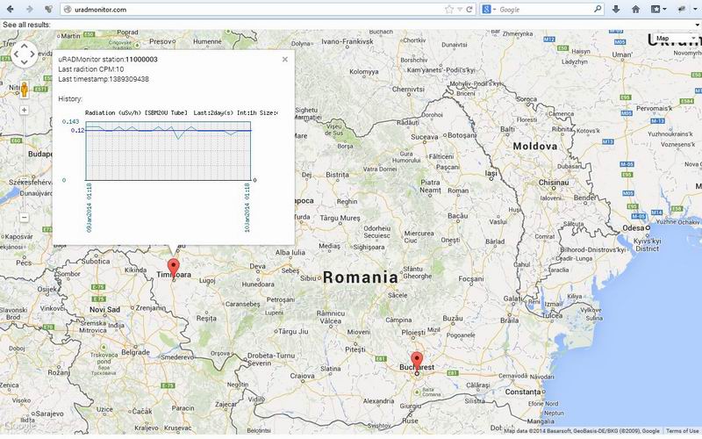Click the Sarajevo city label

pos(50,414)
